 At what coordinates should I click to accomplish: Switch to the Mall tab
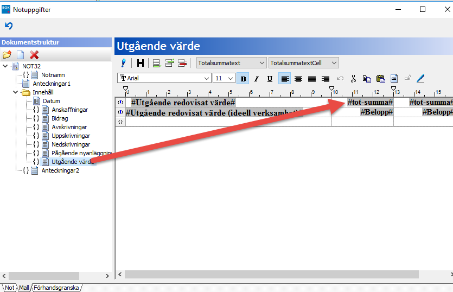coord(24,288)
